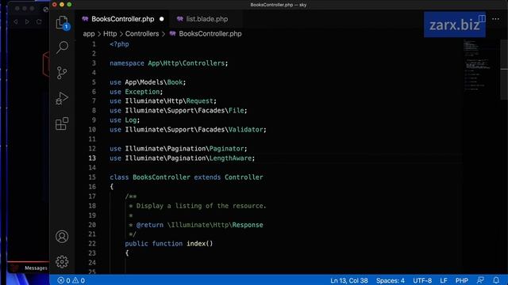
Task: Click the PHP file icon in breadcrumb
Action: tap(173, 33)
